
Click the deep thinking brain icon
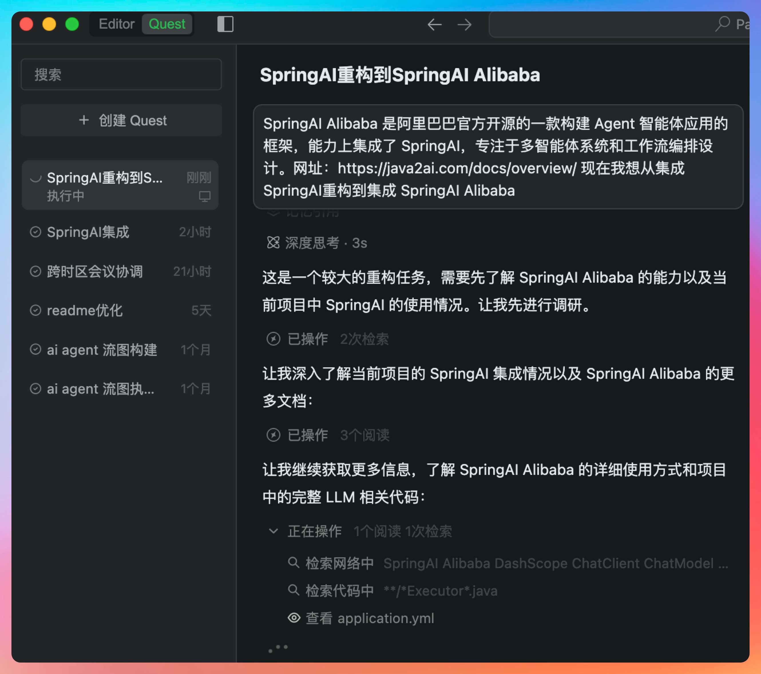(x=273, y=243)
